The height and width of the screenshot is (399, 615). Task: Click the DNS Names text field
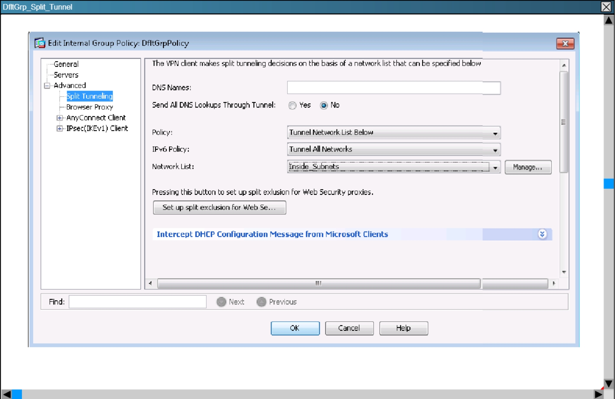pos(393,88)
